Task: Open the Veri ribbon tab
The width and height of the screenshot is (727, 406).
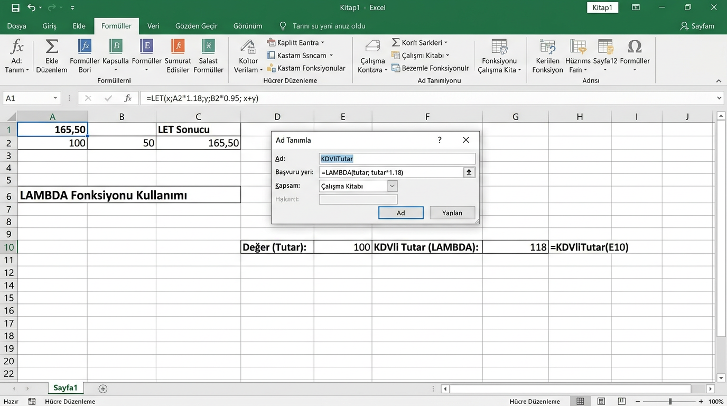Action: point(153,26)
